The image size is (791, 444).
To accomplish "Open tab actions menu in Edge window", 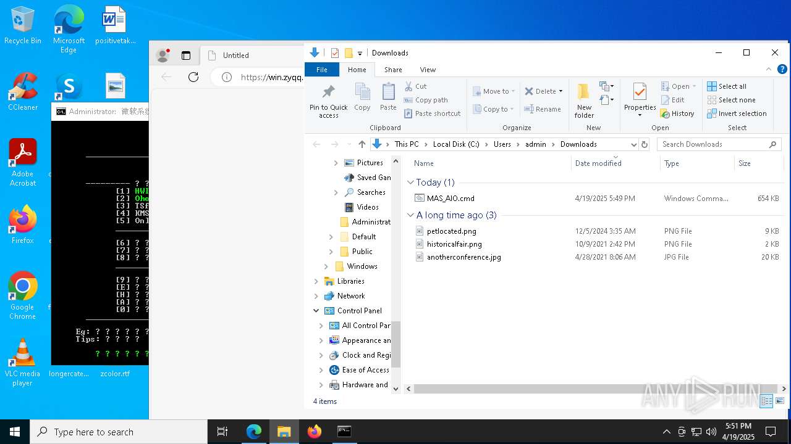I will point(186,55).
